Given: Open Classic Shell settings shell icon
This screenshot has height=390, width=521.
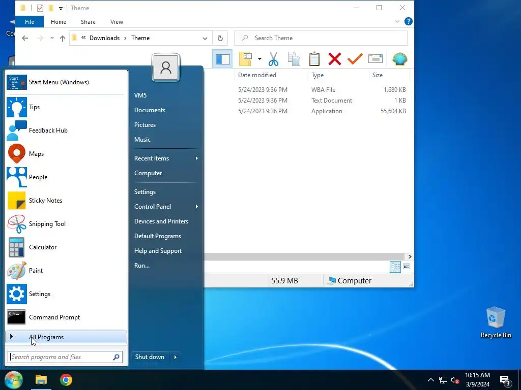Looking at the screenshot, I should click(400, 59).
